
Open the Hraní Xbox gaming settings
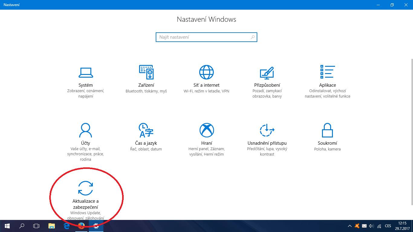[207, 139]
